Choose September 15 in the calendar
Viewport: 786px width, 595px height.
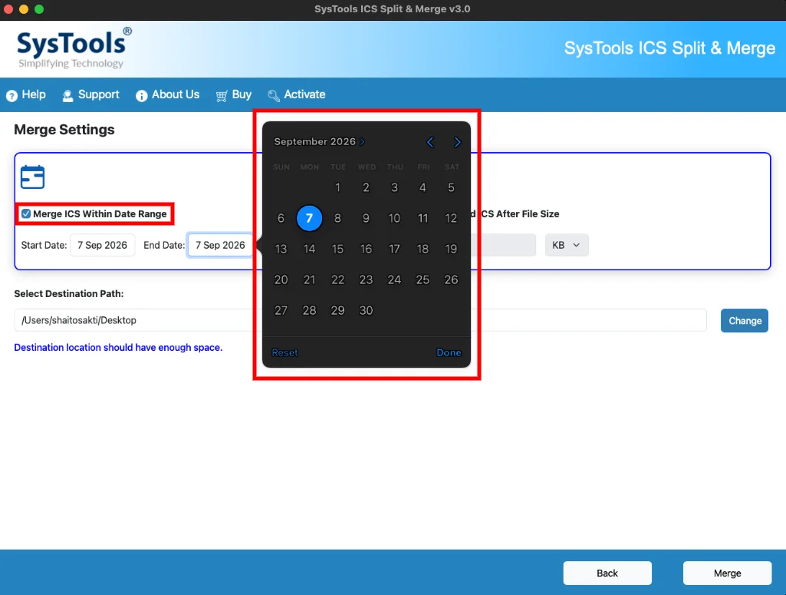(x=338, y=249)
